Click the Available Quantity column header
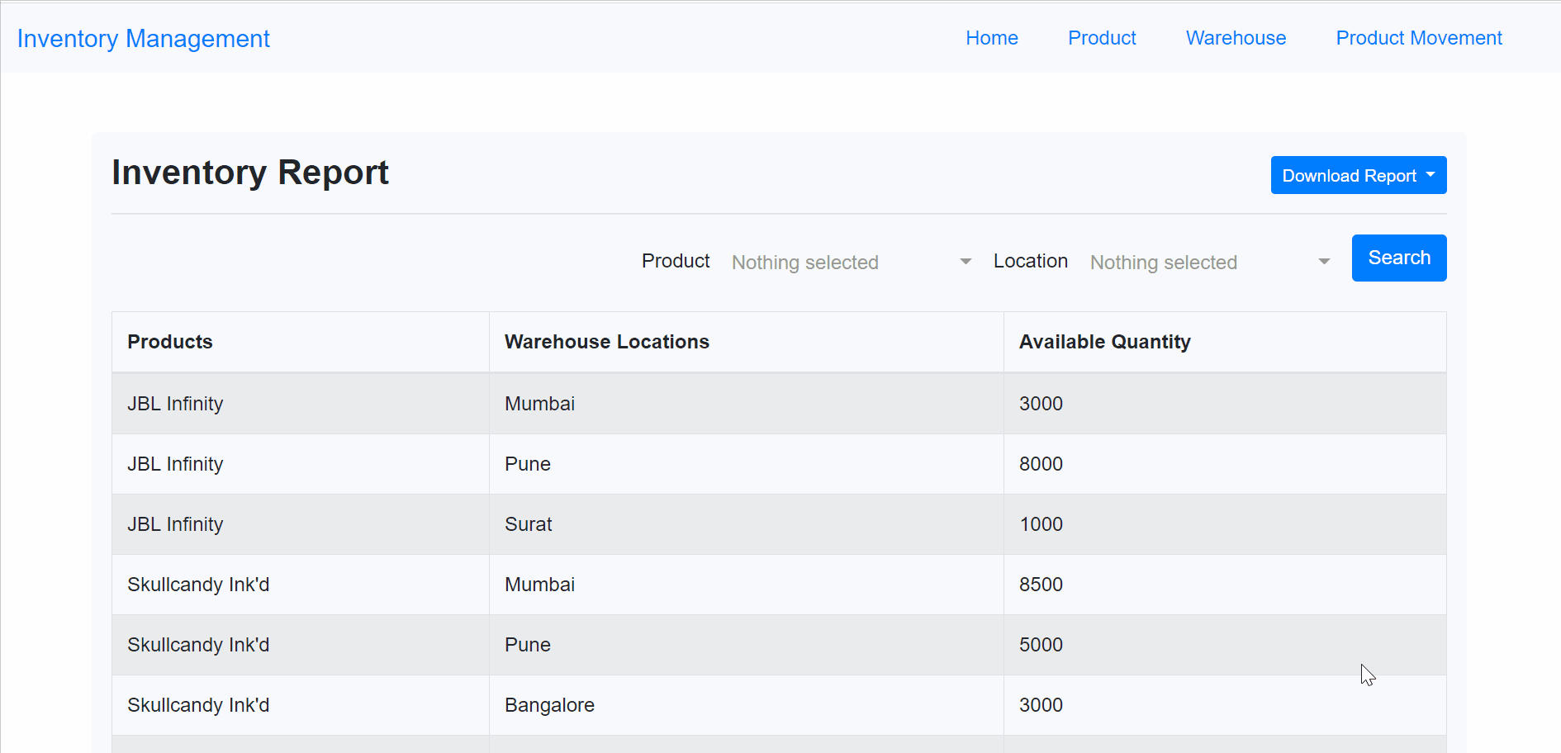Viewport: 1561px width, 753px height. tap(1105, 341)
